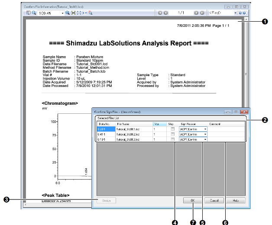The width and height of the screenshot is (272, 225).
Task: Click the scroll up arrow of the preview
Action: (x=246, y=19)
